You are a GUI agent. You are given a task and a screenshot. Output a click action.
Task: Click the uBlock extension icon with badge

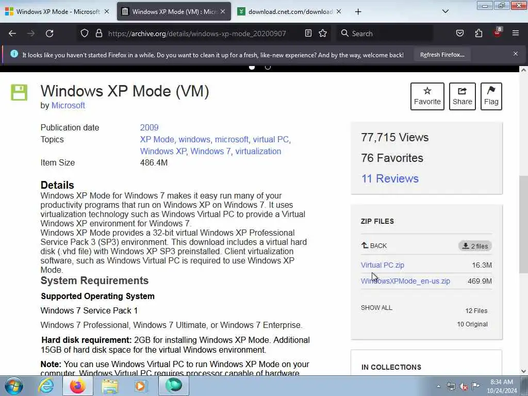point(498,32)
